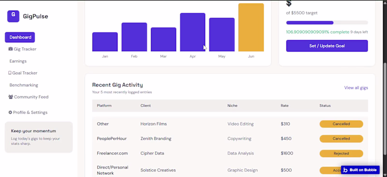Image resolution: width=387 pixels, height=177 pixels.
Task: Click the Apr month label
Action: pos(193,56)
